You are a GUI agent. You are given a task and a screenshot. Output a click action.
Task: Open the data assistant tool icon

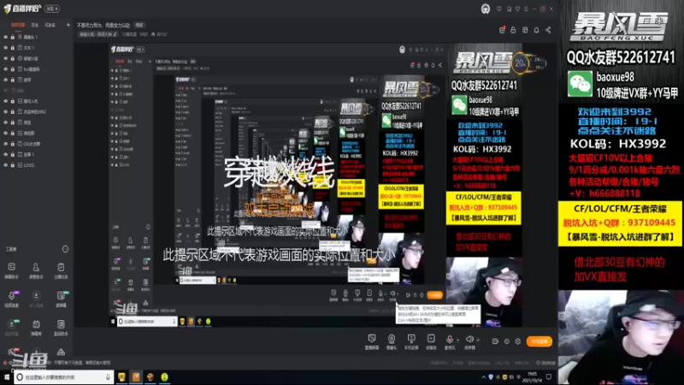pos(61,327)
